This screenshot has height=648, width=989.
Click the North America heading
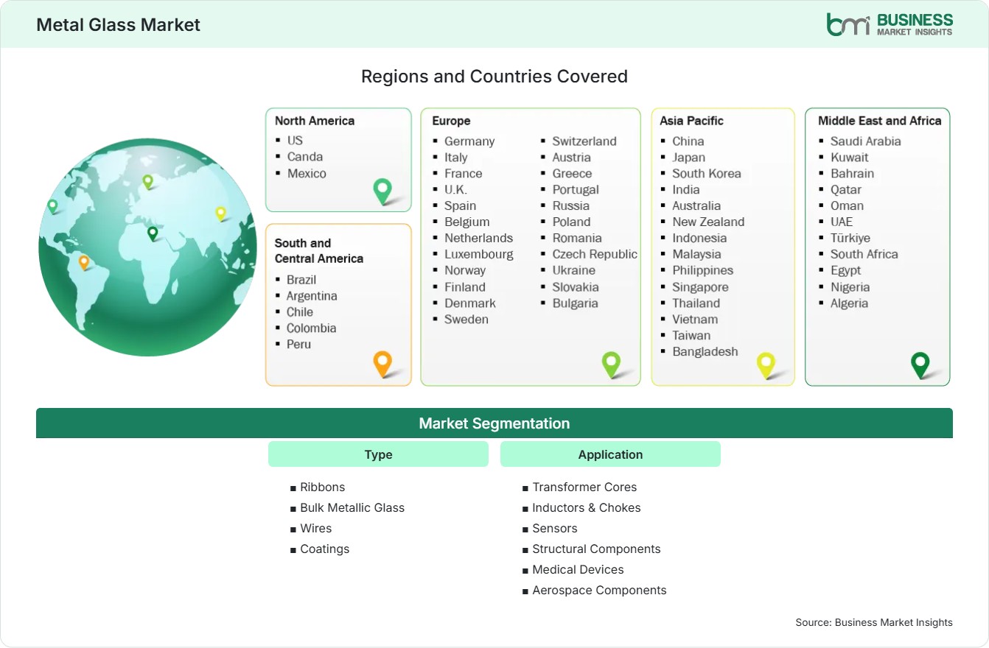pos(315,121)
